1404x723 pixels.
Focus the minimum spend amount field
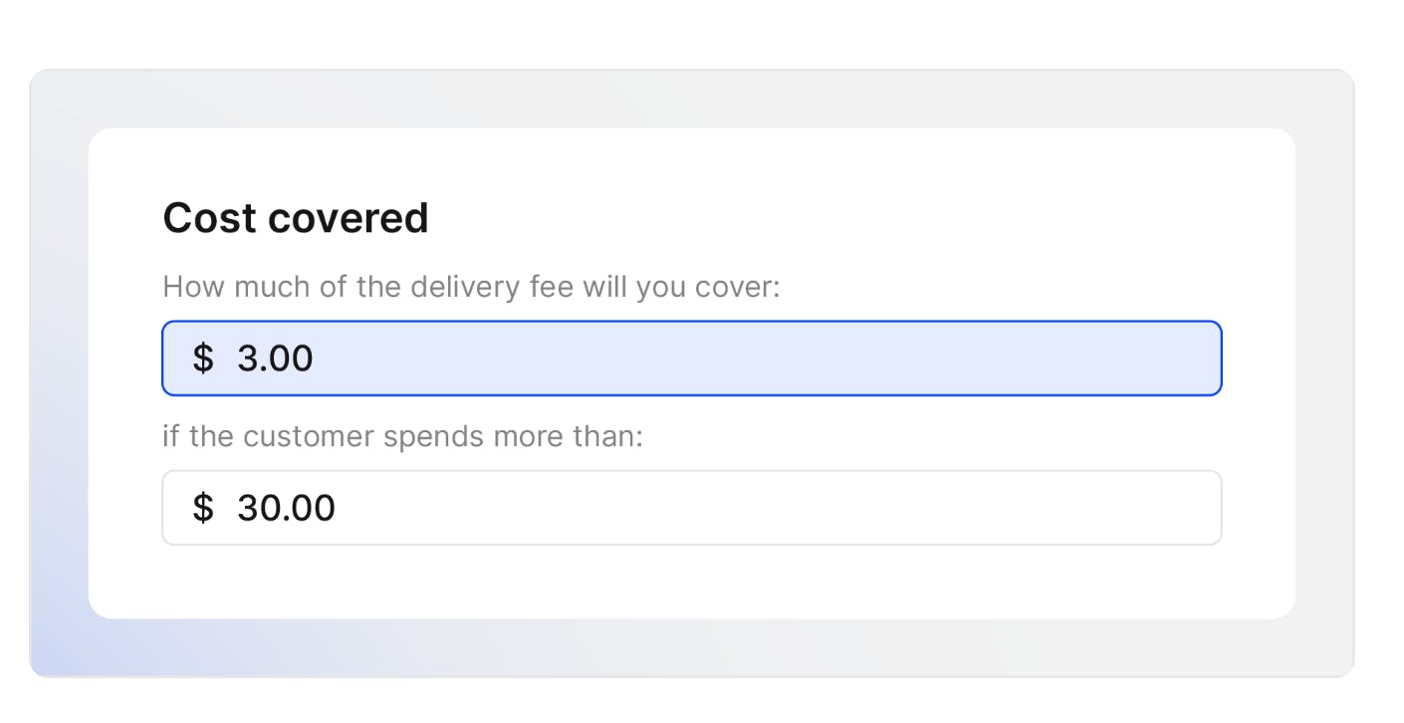pyautogui.click(x=691, y=508)
